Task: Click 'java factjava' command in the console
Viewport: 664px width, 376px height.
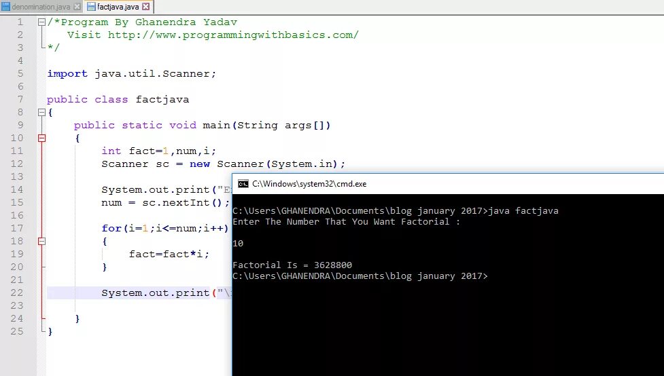Action: (523, 210)
